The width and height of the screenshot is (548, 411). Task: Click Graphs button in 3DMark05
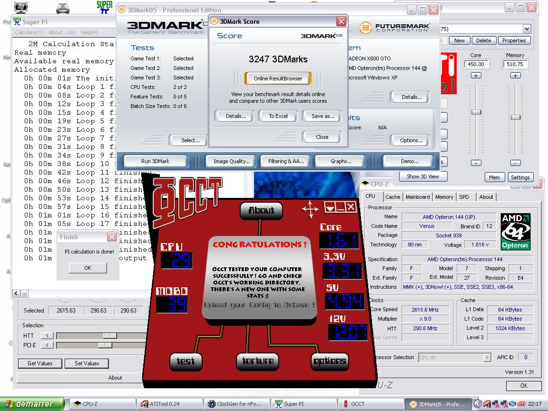click(x=341, y=161)
